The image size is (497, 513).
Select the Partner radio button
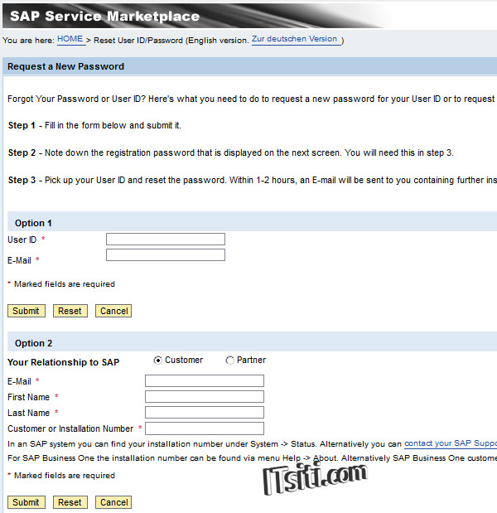(x=230, y=361)
